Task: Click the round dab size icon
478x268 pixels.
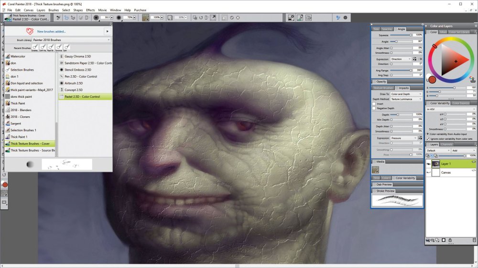Action: (96, 18)
